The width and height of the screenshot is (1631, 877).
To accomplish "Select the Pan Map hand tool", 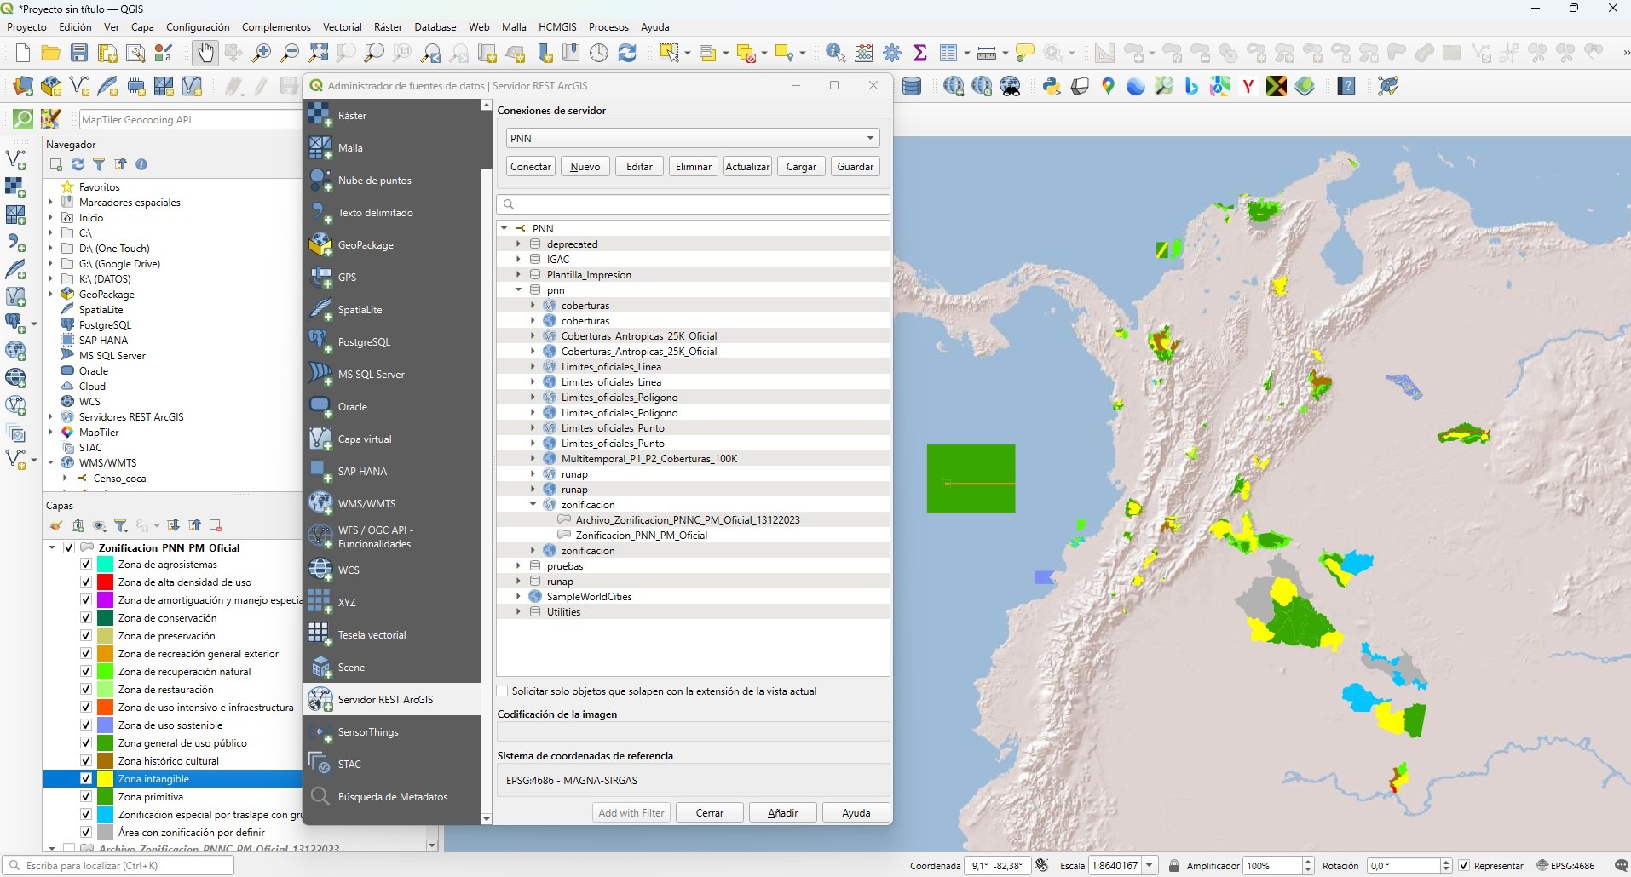I will click(205, 53).
